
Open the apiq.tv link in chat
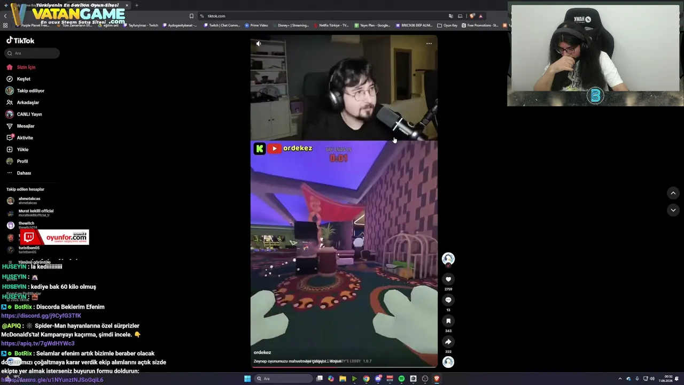(38, 343)
